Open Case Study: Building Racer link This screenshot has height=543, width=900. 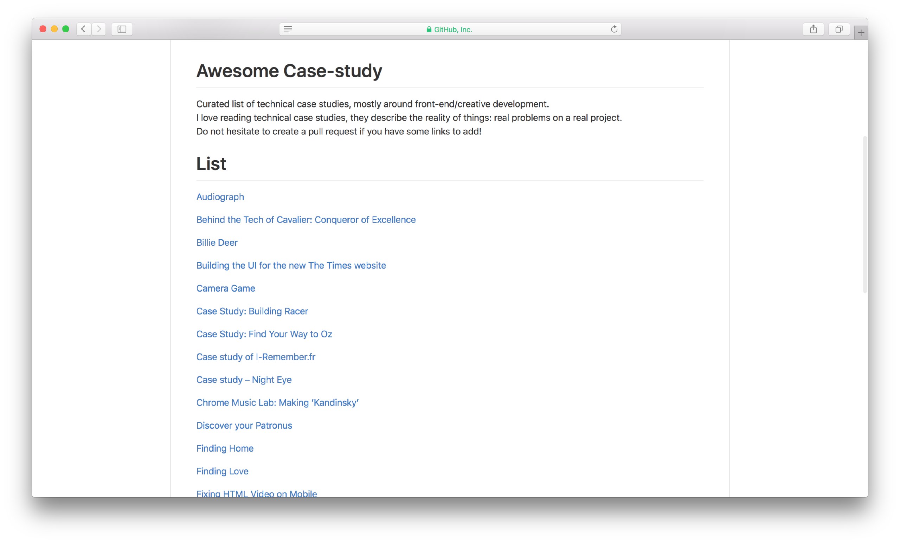(252, 311)
